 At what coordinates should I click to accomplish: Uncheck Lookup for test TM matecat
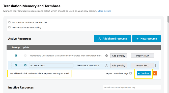[16, 65]
